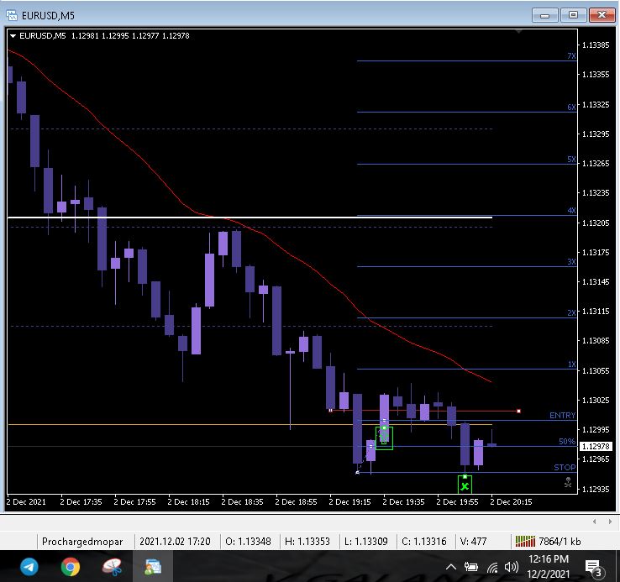Click the 2 Dec 19:15 time axis label
This screenshot has width=620, height=582.
[x=350, y=501]
